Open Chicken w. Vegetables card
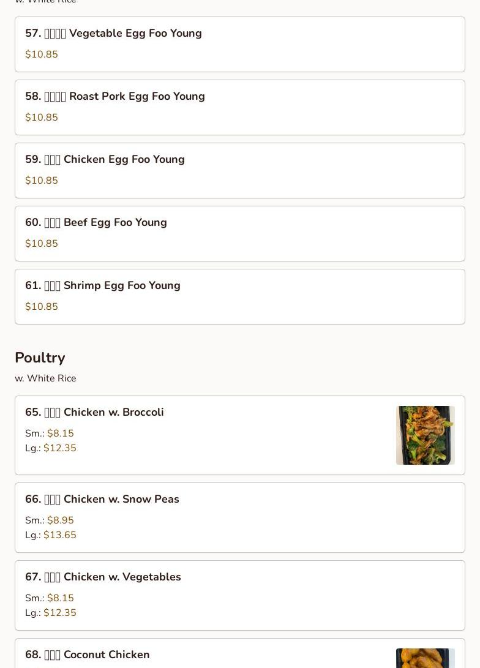 coord(240,596)
